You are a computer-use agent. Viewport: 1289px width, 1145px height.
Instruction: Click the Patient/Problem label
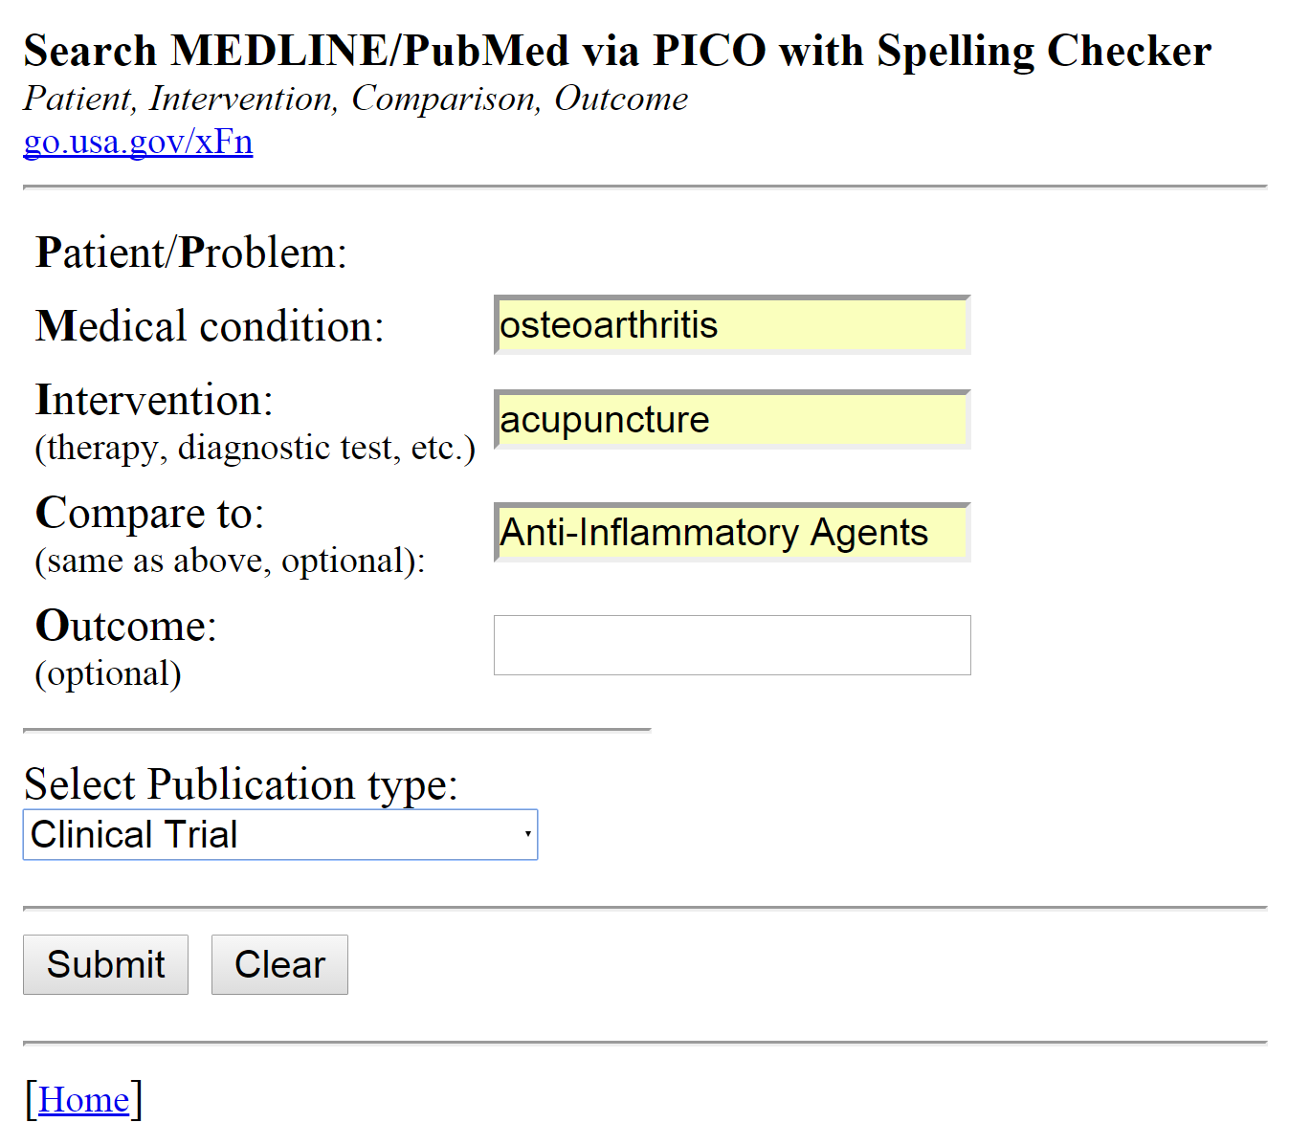[x=190, y=253]
